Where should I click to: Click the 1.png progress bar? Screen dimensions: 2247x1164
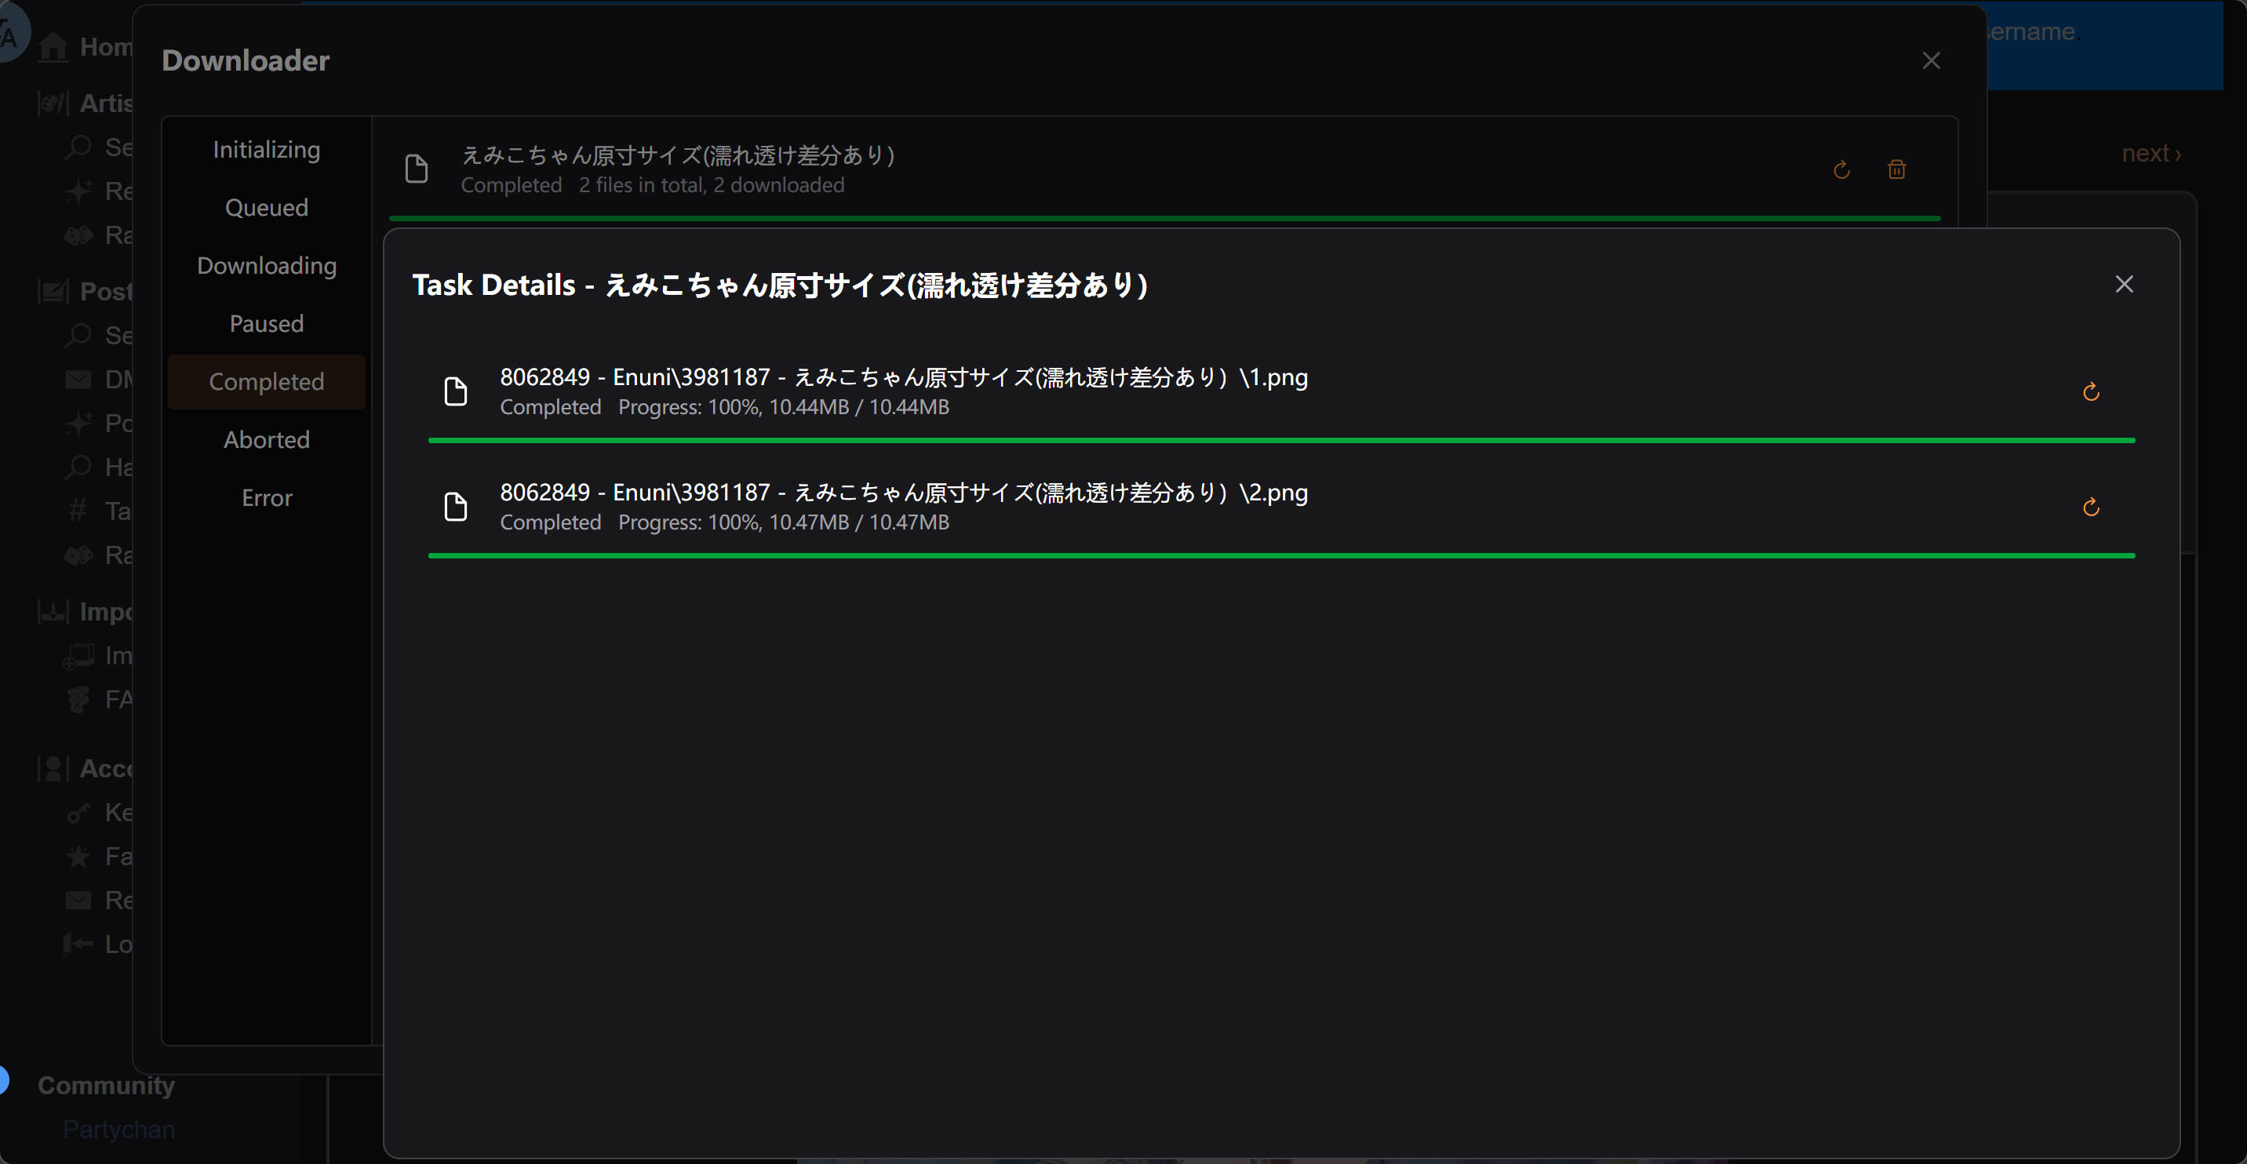(x=1280, y=441)
